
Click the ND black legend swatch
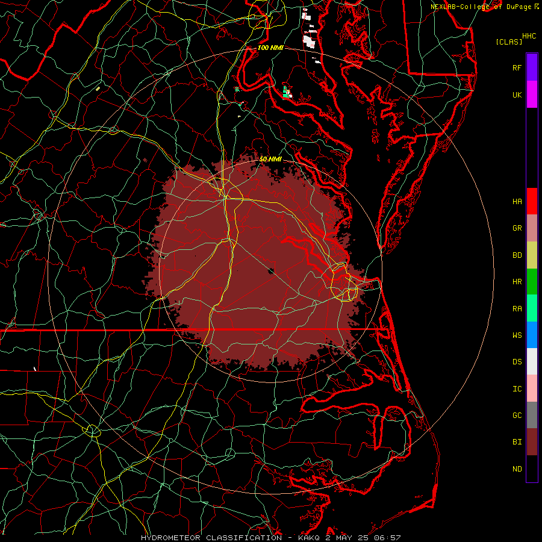pos(532,469)
